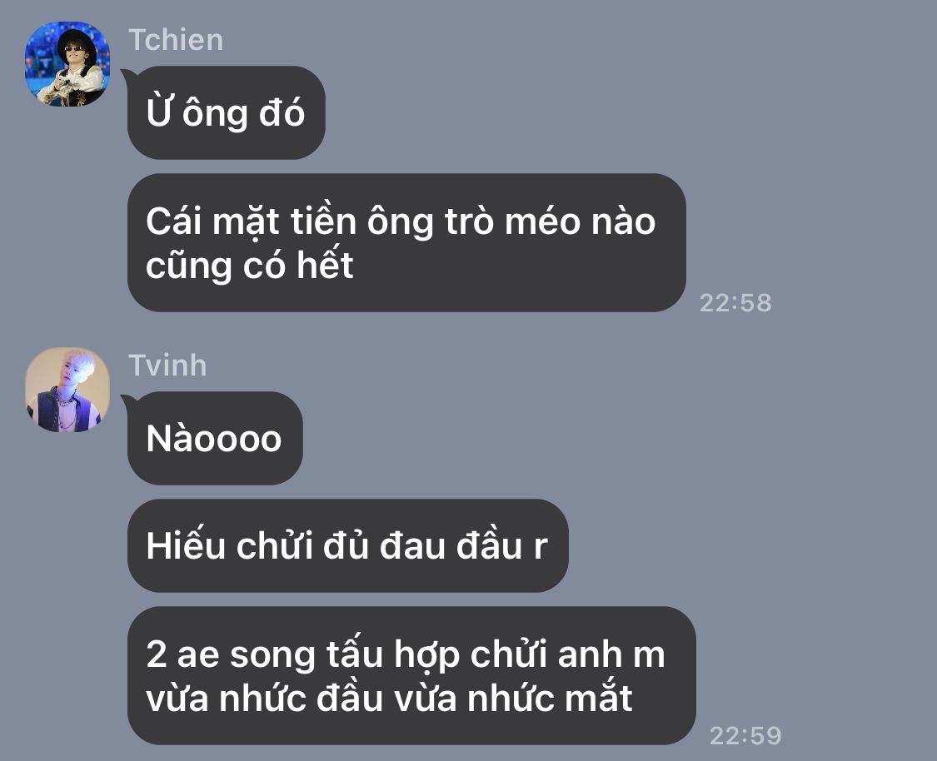The width and height of the screenshot is (937, 761).
Task: Open Tvinh's profile avatar
Action: 67,390
